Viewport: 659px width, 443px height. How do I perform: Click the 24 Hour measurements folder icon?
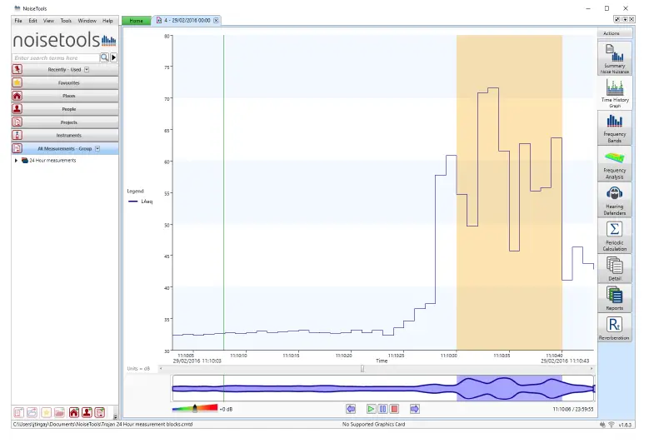pos(25,160)
